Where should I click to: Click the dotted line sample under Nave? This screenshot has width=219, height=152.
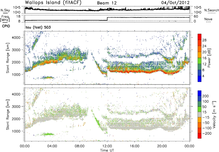point(208,22)
